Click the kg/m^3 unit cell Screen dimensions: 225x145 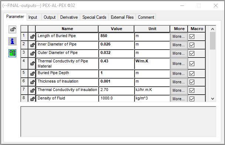(x=152, y=98)
